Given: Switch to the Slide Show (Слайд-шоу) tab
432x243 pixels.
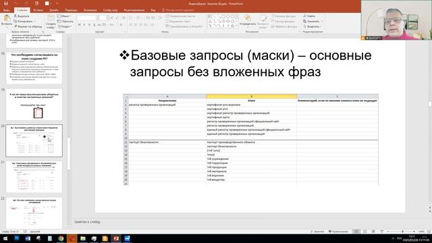Looking at the screenshot, I should (x=110, y=10).
